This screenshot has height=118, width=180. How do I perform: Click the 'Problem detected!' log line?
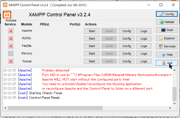click(56, 70)
